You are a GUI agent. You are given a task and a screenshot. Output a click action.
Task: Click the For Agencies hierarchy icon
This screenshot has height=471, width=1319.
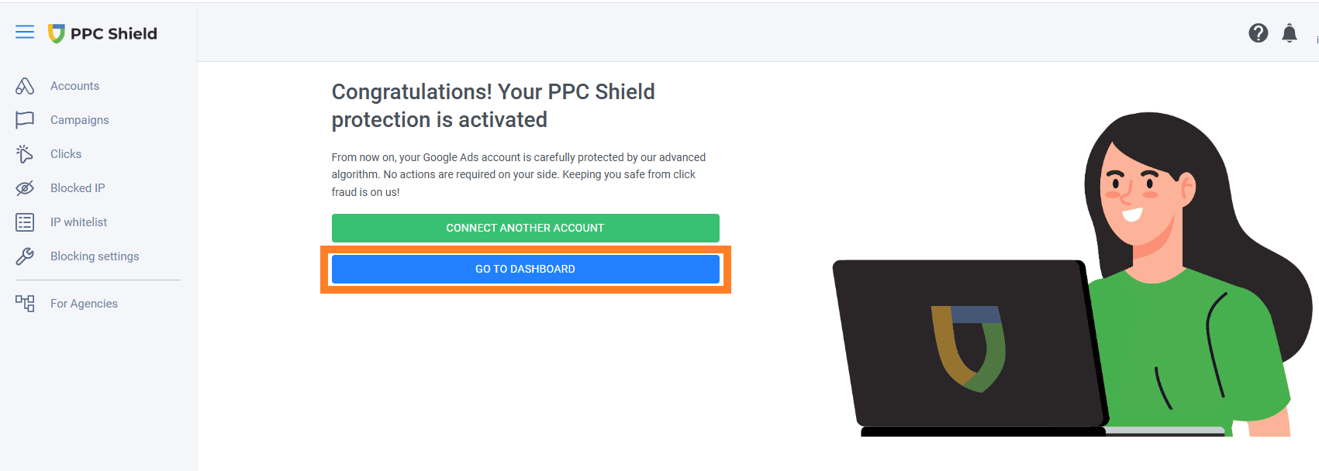tap(25, 304)
